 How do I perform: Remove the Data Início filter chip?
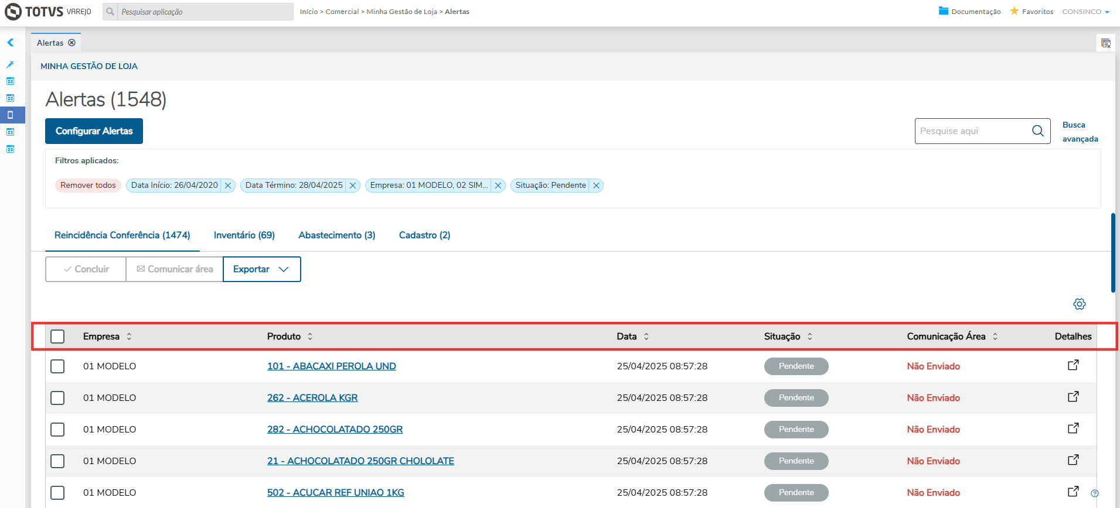click(228, 186)
